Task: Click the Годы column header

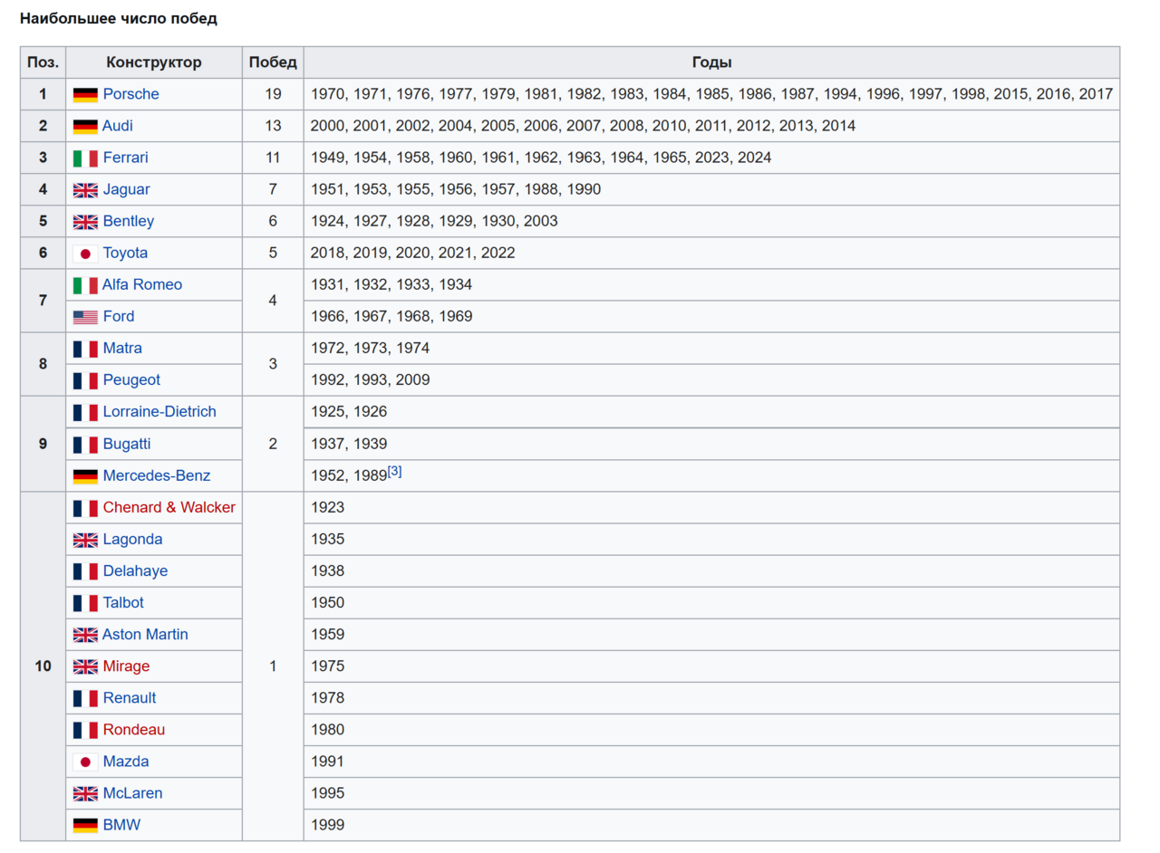Action: point(711,62)
